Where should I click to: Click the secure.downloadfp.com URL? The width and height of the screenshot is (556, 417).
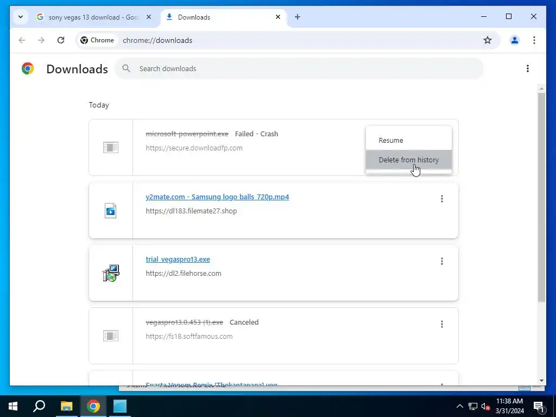point(194,148)
